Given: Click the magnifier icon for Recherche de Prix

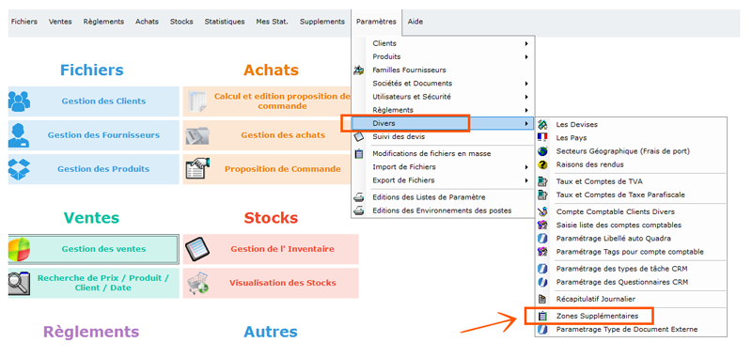Looking at the screenshot, I should click(19, 283).
